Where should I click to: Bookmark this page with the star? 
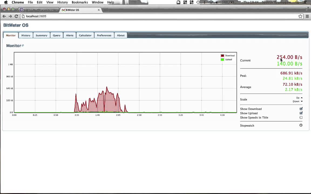300,16
